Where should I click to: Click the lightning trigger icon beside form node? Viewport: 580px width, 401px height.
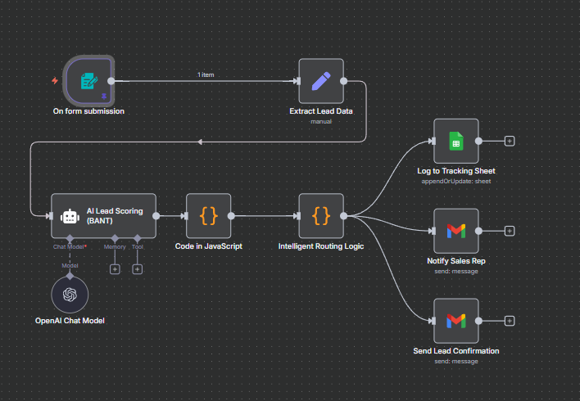(55, 81)
